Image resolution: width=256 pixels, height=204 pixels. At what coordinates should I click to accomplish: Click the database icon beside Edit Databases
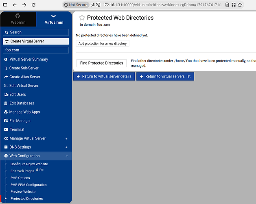pyautogui.click(x=6, y=103)
